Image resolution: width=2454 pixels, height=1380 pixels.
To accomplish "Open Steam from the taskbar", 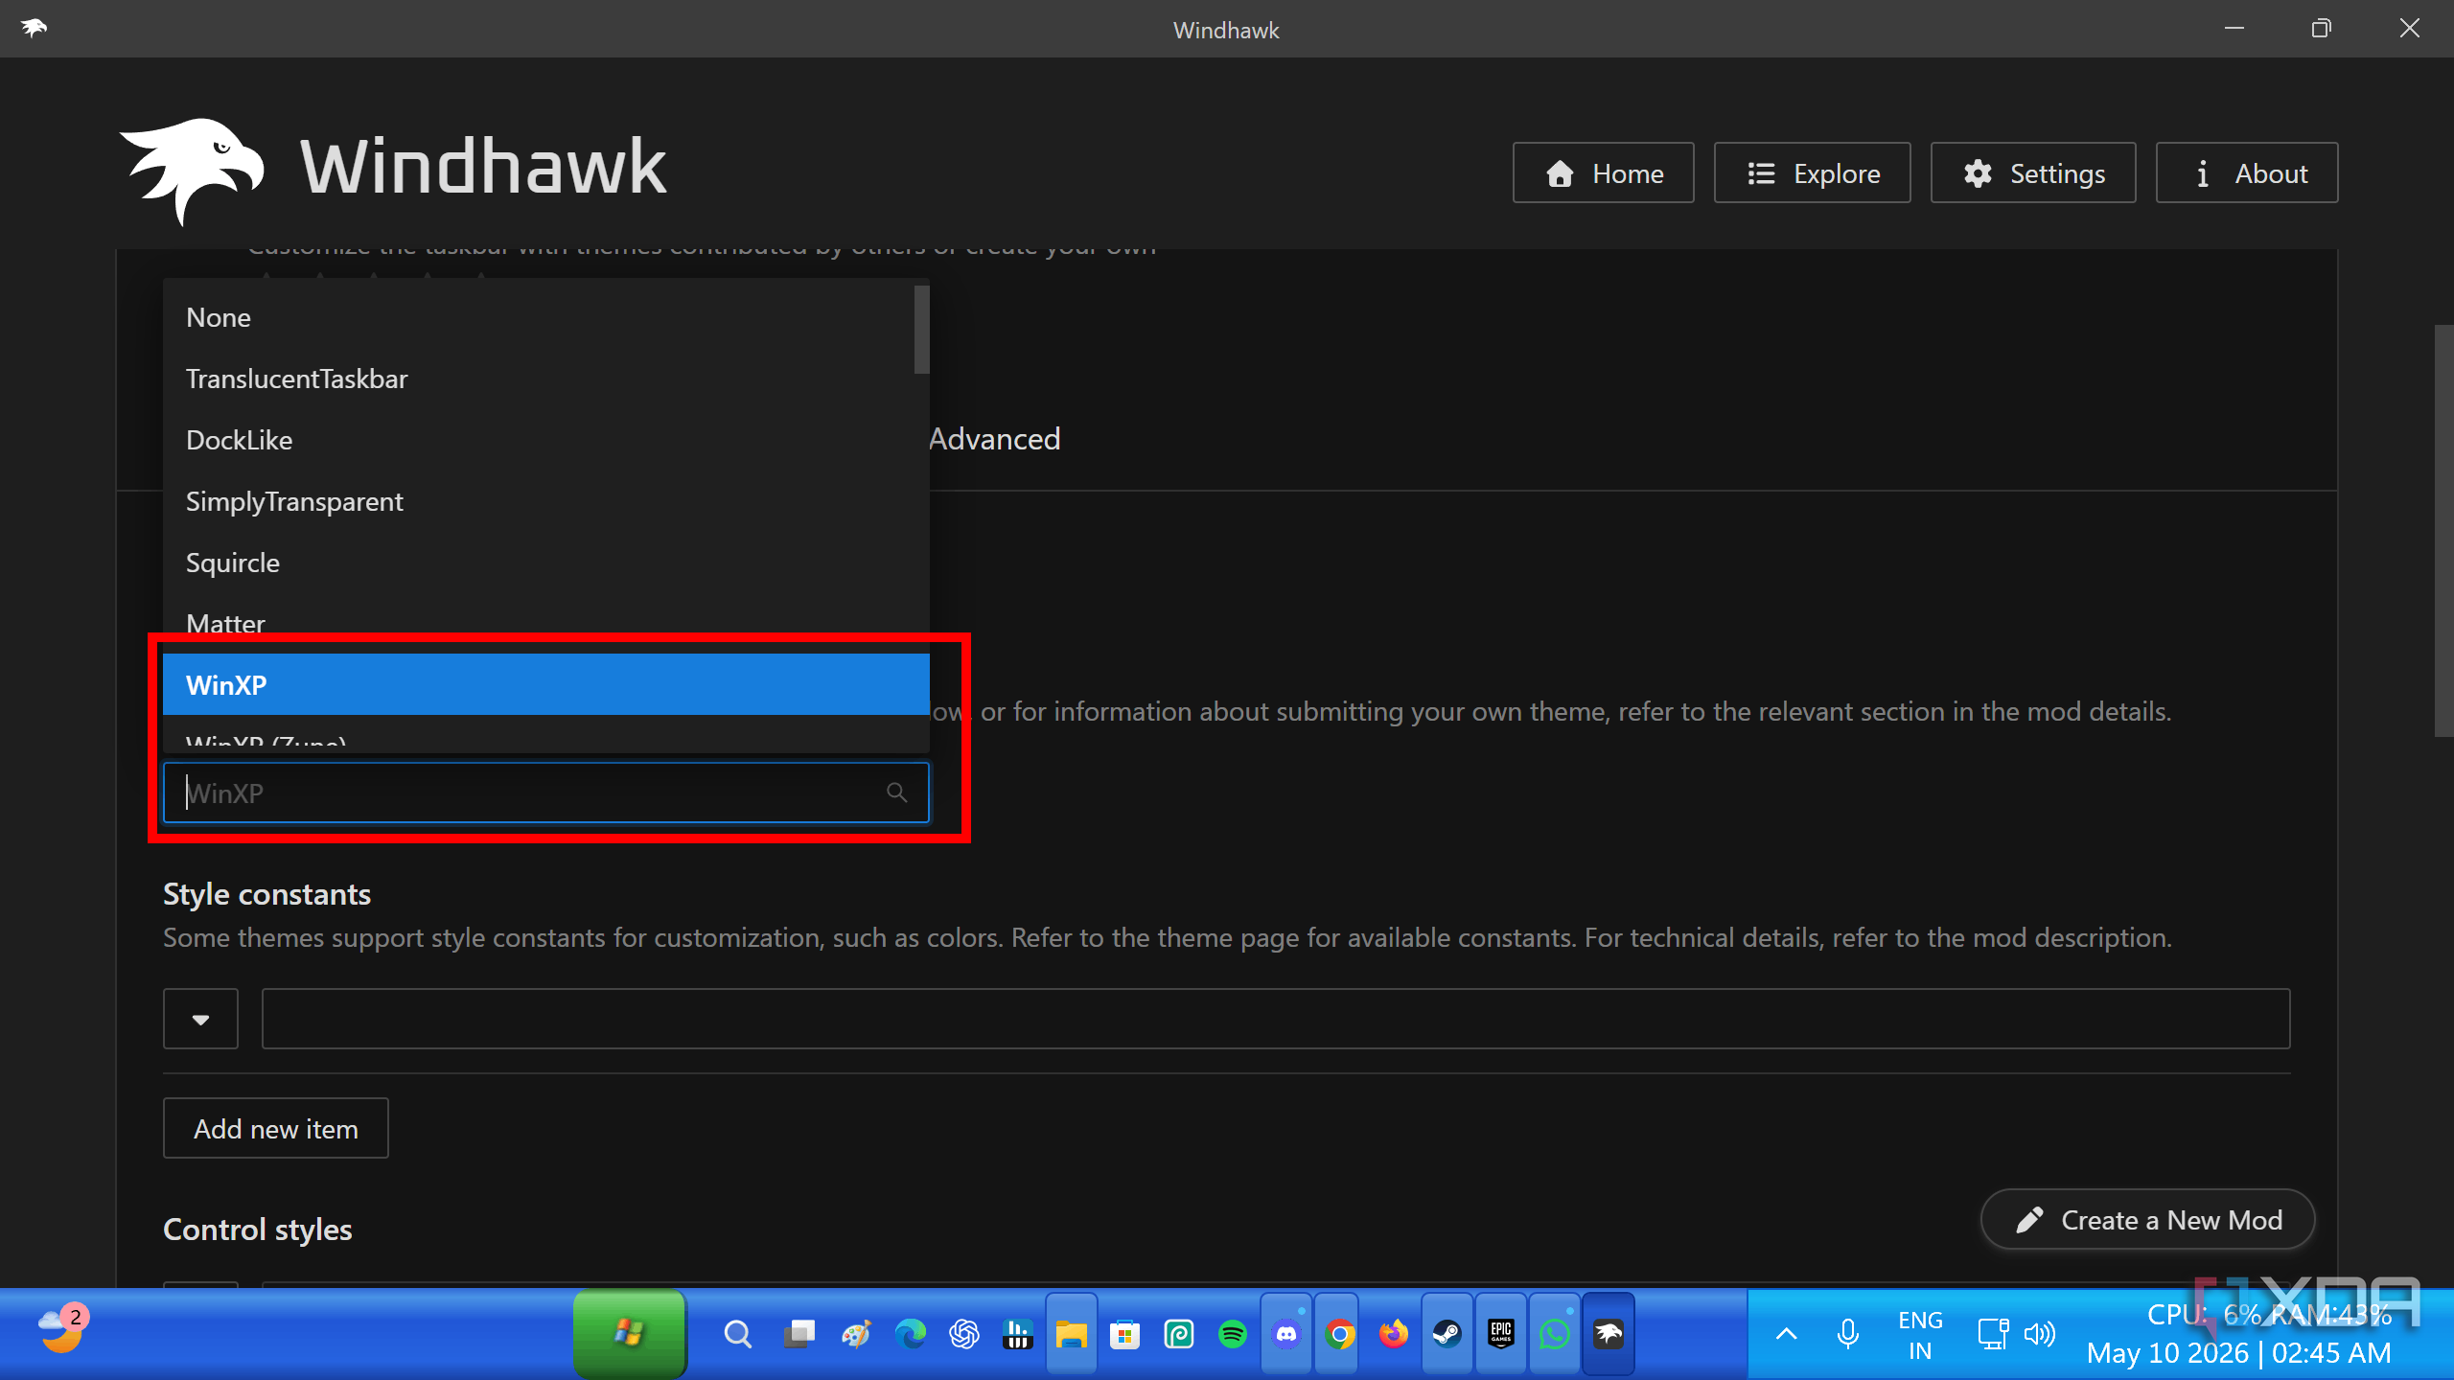I will (x=1447, y=1334).
